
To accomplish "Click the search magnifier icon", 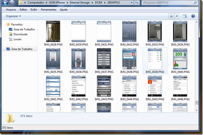I will point(195,2).
